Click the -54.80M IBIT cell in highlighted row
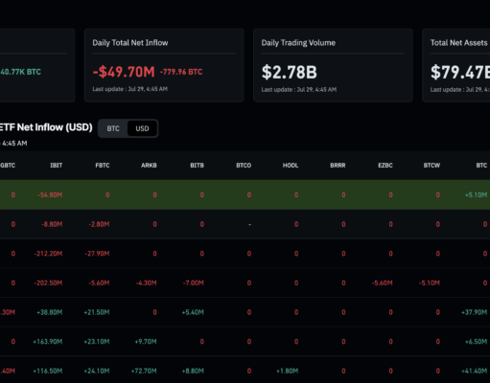The width and height of the screenshot is (490, 383). [x=50, y=195]
